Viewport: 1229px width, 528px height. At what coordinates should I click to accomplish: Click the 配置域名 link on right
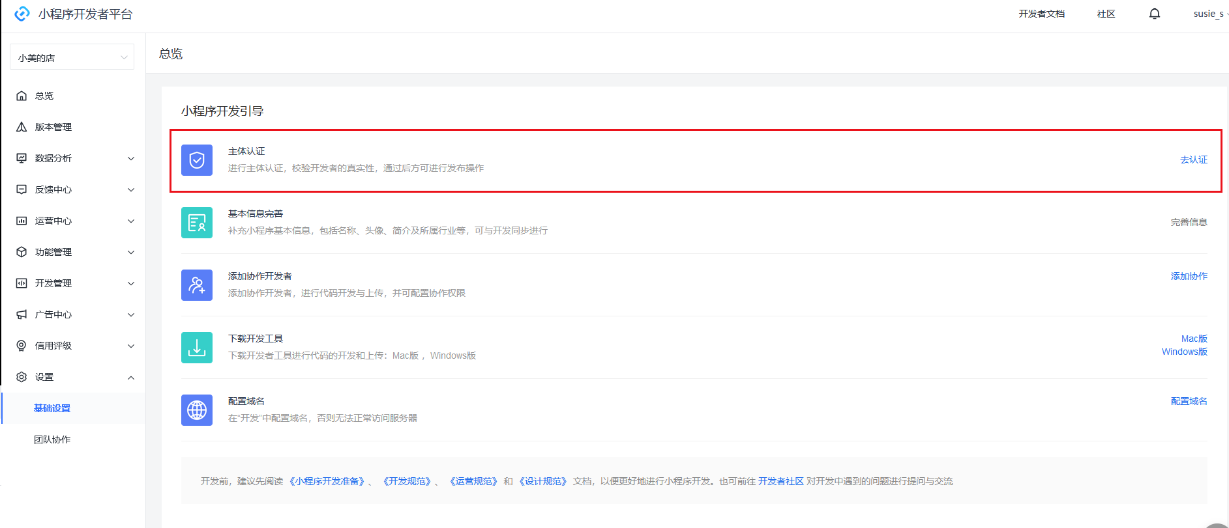tap(1189, 401)
